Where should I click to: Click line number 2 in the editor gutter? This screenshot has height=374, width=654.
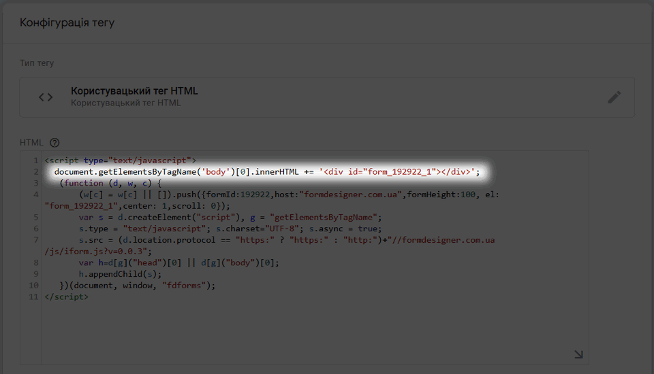pyautogui.click(x=35, y=172)
